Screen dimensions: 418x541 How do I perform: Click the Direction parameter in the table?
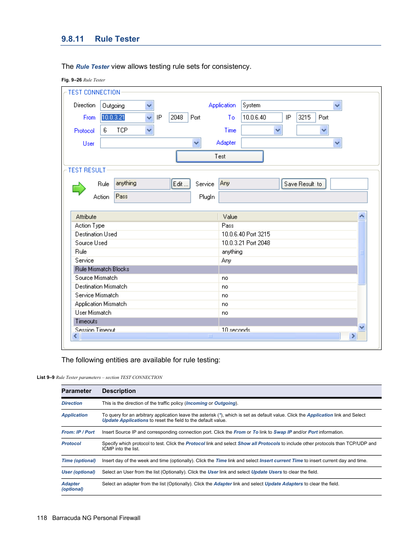point(72,403)
